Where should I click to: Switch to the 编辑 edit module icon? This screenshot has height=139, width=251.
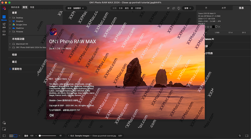tap(4, 24)
